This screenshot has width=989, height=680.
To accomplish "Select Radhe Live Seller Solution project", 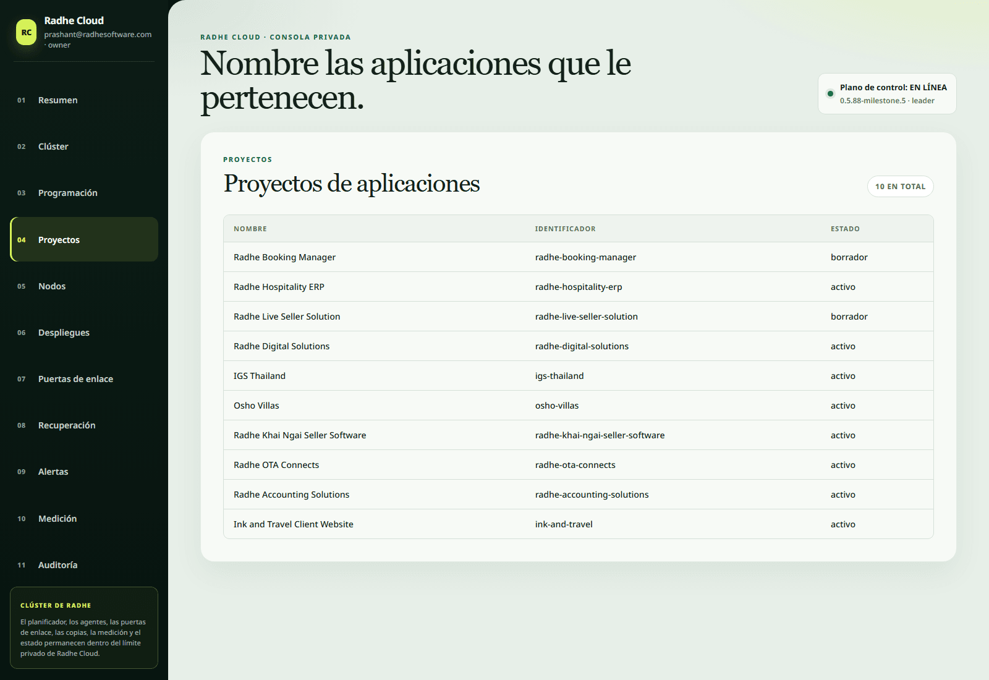I will pyautogui.click(x=579, y=317).
